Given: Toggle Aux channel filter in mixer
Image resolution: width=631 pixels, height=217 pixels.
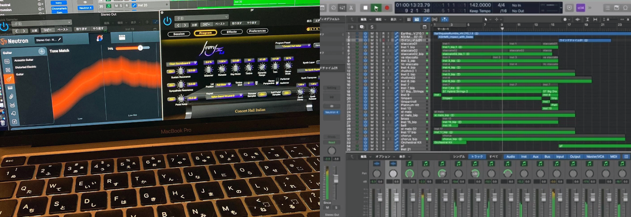Looking at the screenshot, I should coord(535,156).
